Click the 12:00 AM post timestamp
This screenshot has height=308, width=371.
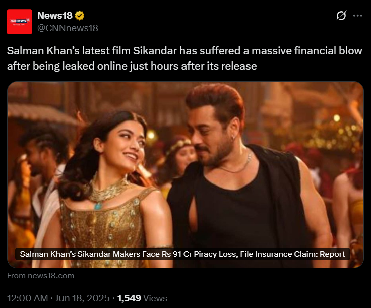click(x=28, y=298)
